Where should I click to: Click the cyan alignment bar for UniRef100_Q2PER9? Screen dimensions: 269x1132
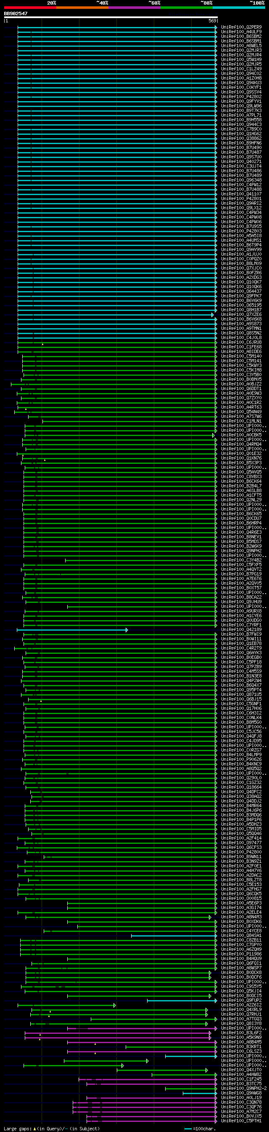[x=117, y=27]
